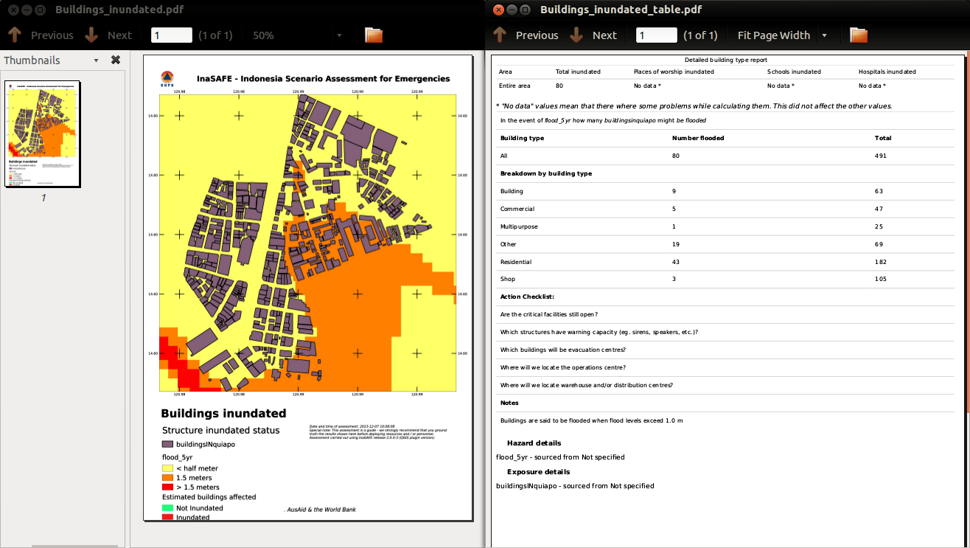Click Shop row label in table
The height and width of the screenshot is (548, 970).
click(508, 279)
